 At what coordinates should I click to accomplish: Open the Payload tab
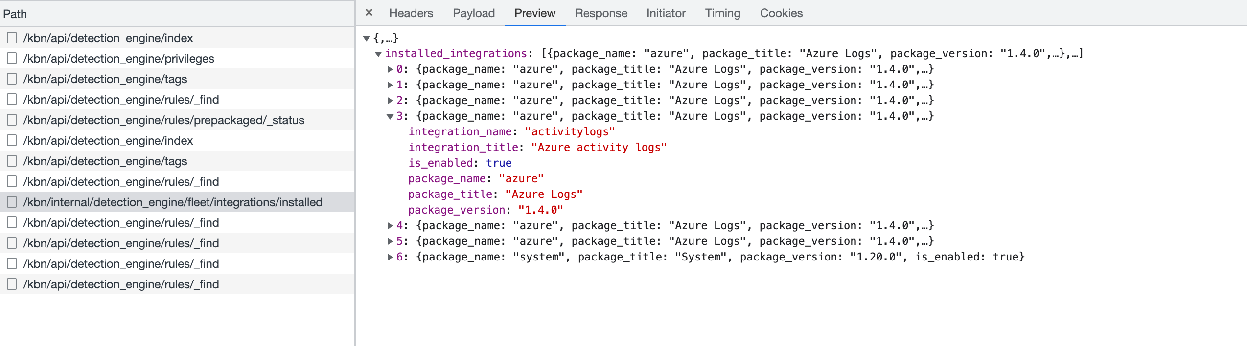click(x=473, y=13)
